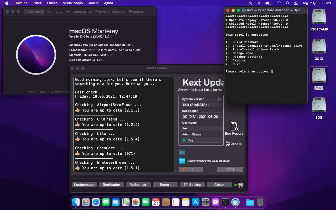Click the Wi-Fi status menu icon

pos(279,3)
